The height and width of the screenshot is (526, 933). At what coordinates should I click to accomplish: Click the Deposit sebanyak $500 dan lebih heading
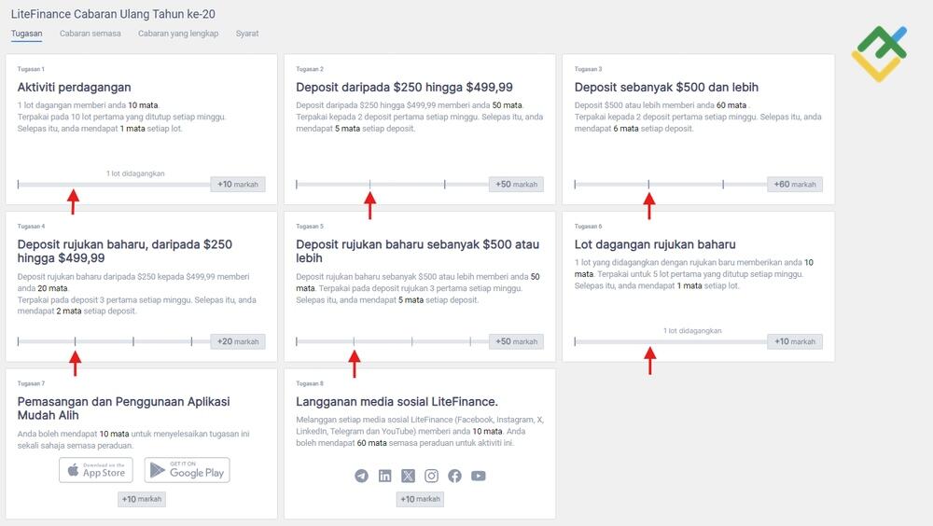pos(666,88)
